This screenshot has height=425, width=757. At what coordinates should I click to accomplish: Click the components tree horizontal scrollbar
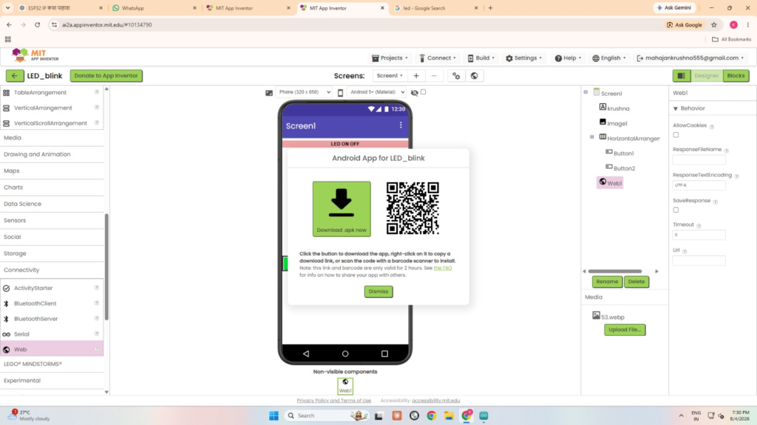coord(615,272)
